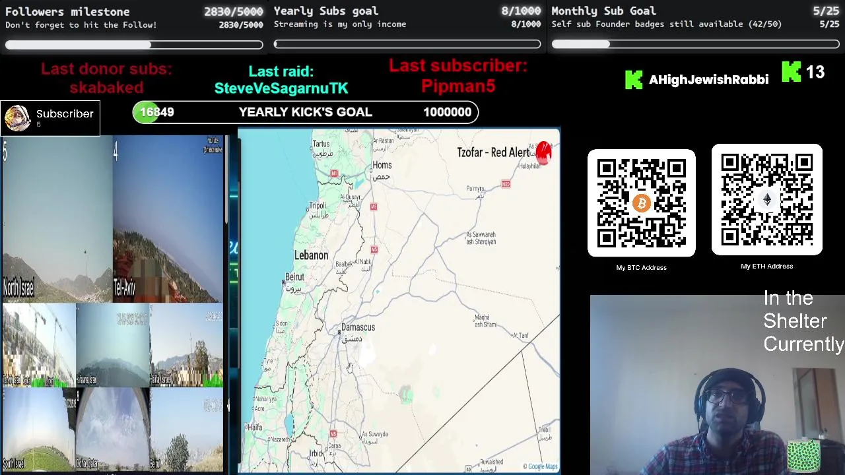This screenshot has width=845, height=475.
Task: Click the red alert icon beside Tzofar label
Action: coord(543,152)
